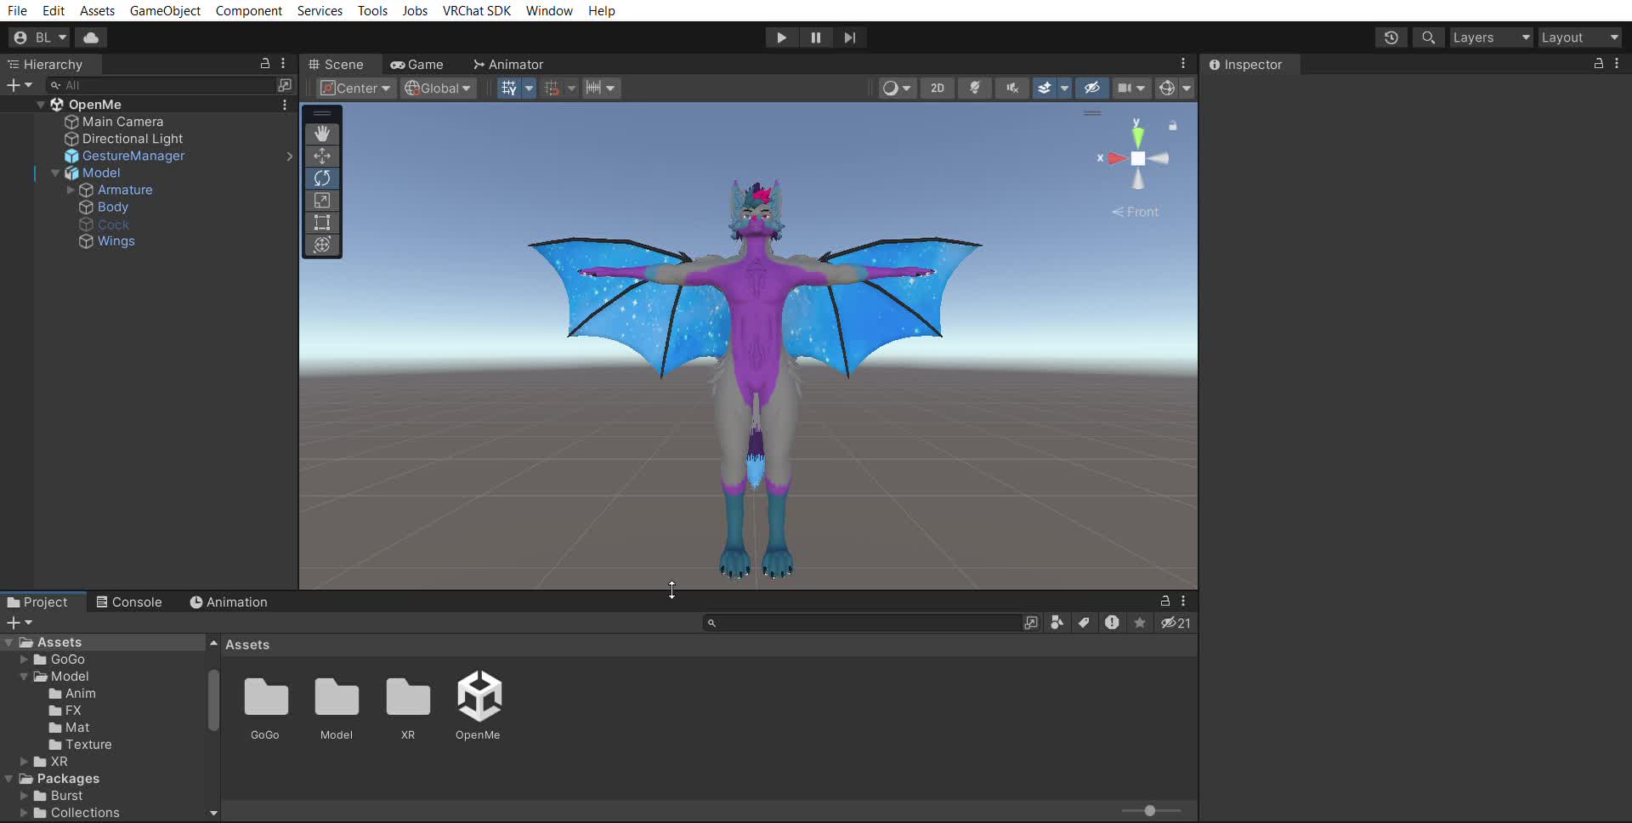Adjust Project panel icon size slider

(x=1150, y=810)
